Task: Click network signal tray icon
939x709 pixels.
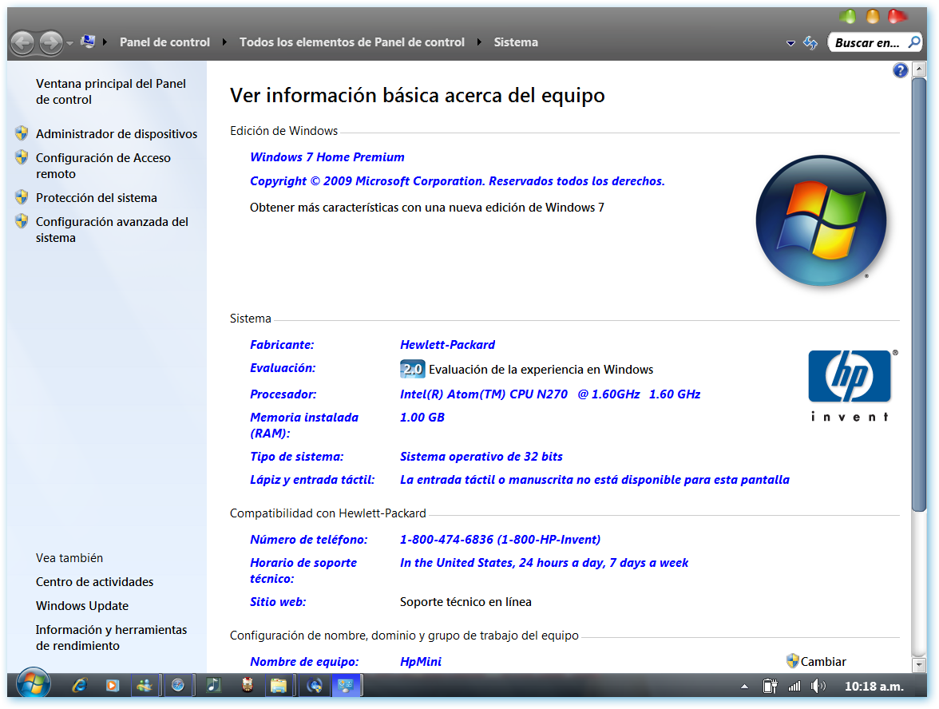Action: coord(794,687)
